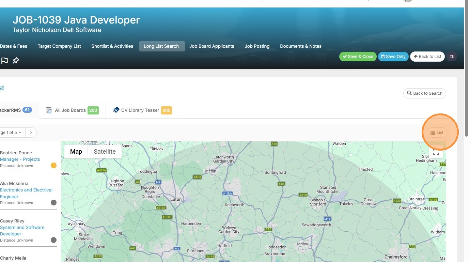Select the TrackerRMS results tab
Image resolution: width=469 pixels, height=262 pixels.
pos(19,110)
